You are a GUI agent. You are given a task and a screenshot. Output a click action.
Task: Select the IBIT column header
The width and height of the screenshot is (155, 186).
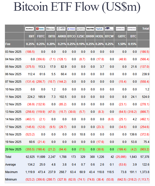[x=31, y=36]
